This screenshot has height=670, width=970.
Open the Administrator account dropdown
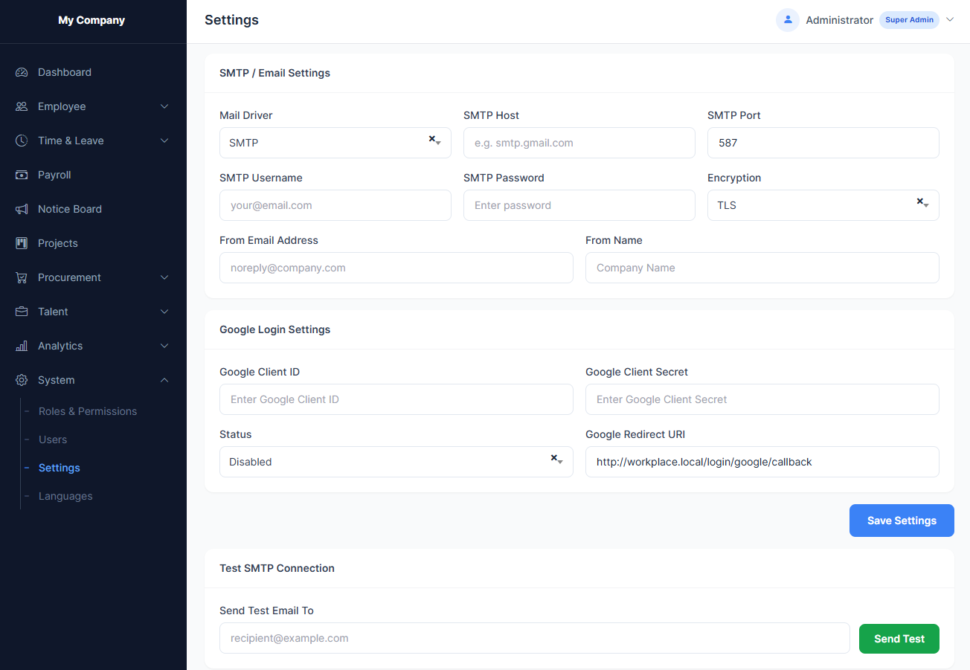click(x=950, y=19)
